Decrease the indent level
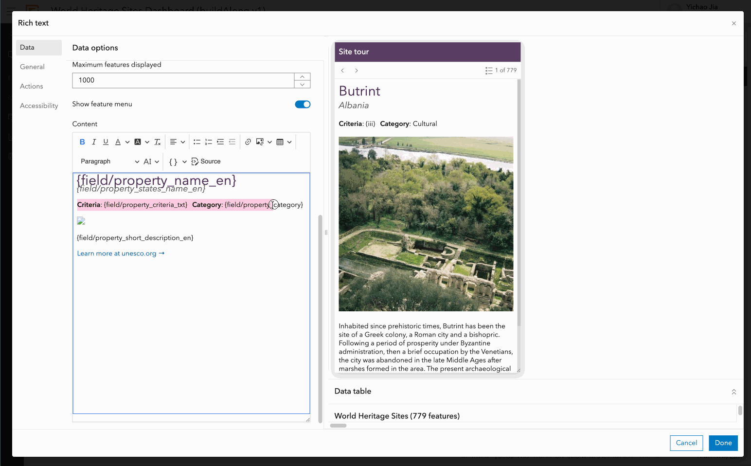 (x=232, y=142)
